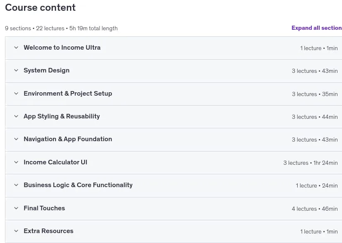Open Business Logic & Core Functionality title
This screenshot has width=342, height=243.
[x=78, y=185]
